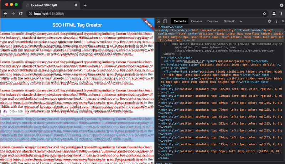Switch to the Sources tab
The width and height of the screenshot is (285, 164).
212,21
